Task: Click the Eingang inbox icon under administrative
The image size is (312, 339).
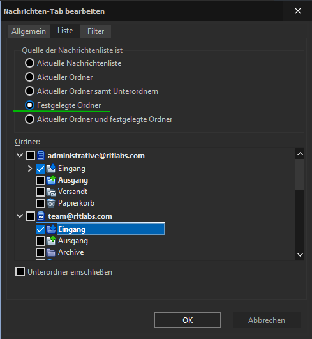Action: (51, 169)
